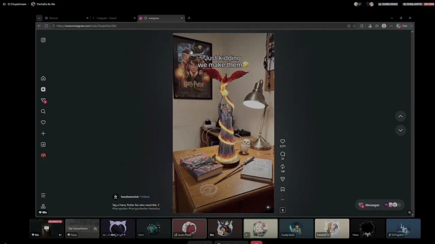This screenshot has width=435, height=244.
Task: Follow the hoodwarsclub account
Action: click(145, 197)
